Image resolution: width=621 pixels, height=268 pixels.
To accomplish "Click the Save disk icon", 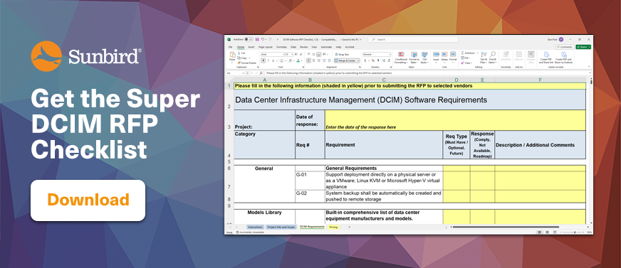I will [x=257, y=40].
